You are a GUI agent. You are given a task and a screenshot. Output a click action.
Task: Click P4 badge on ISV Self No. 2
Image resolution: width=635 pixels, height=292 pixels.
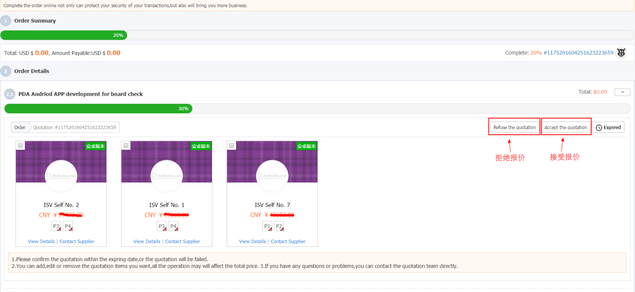[x=68, y=226]
